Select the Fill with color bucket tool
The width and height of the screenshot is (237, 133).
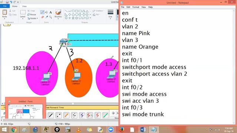[46, 12]
